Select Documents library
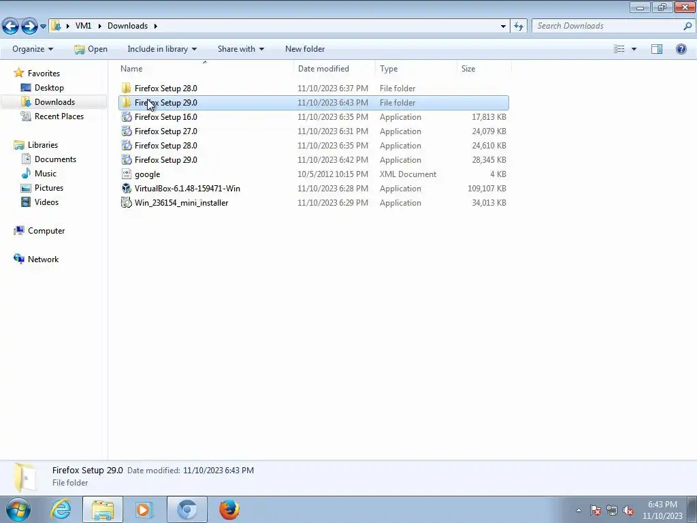697x523 pixels. point(55,159)
